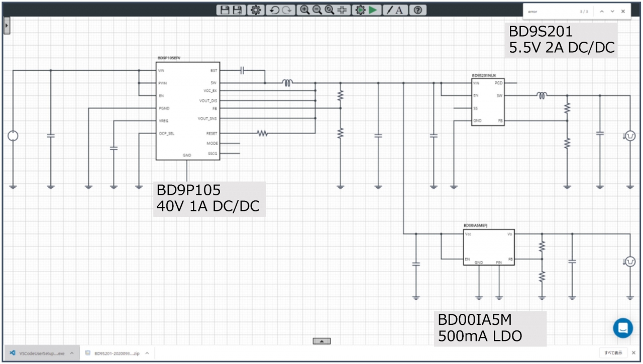Select the wire drawing tool
Viewport: 643px width, 364px height.
[x=389, y=10]
